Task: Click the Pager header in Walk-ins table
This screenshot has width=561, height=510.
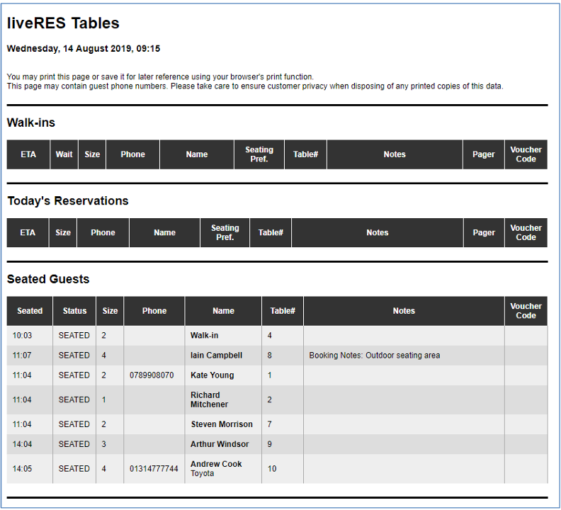Action: 483,154
